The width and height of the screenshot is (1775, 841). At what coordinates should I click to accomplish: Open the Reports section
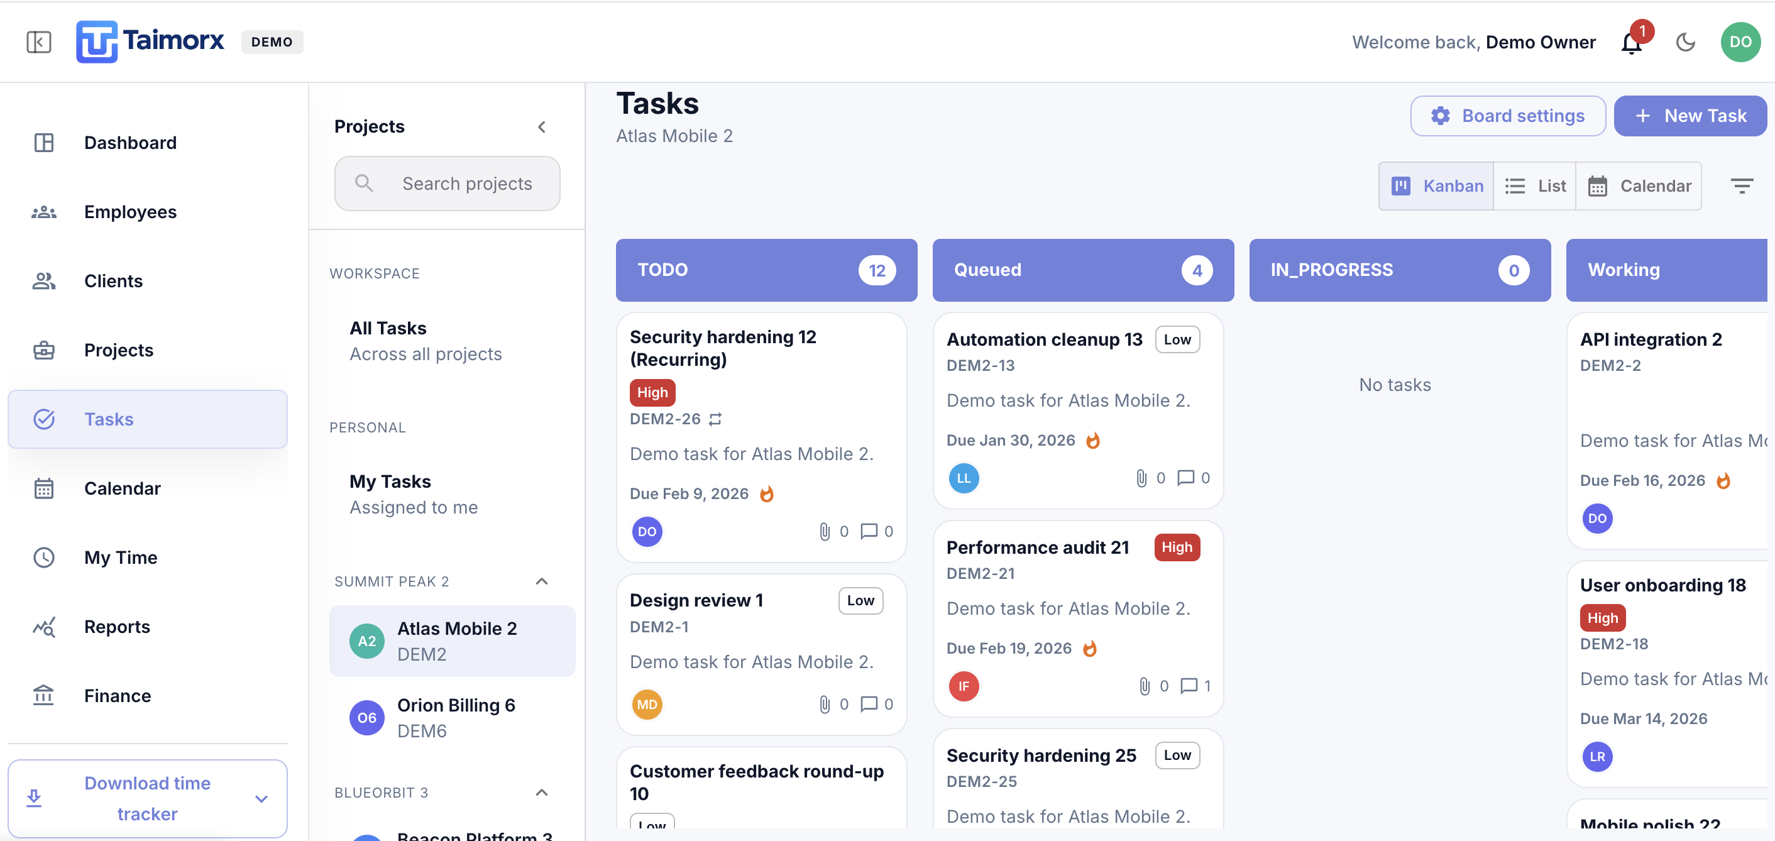click(117, 627)
